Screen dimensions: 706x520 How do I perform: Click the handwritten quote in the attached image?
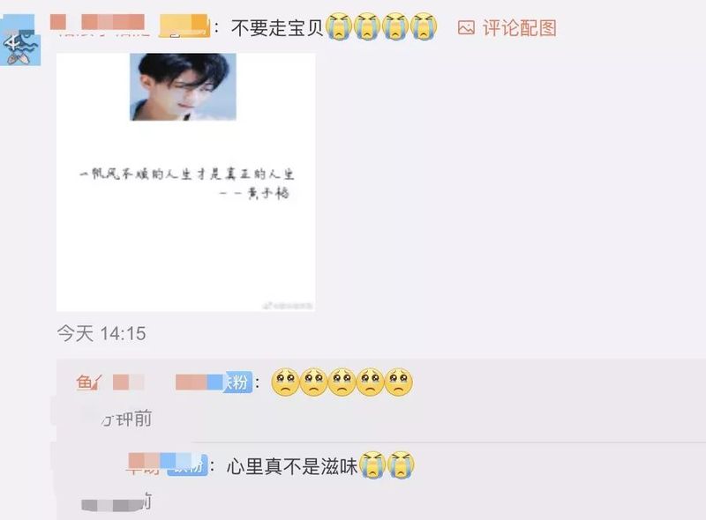[x=186, y=182]
